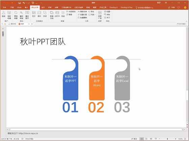Collapse the ribbon with the chevron
This screenshot has height=141, width=189.
(187, 21)
